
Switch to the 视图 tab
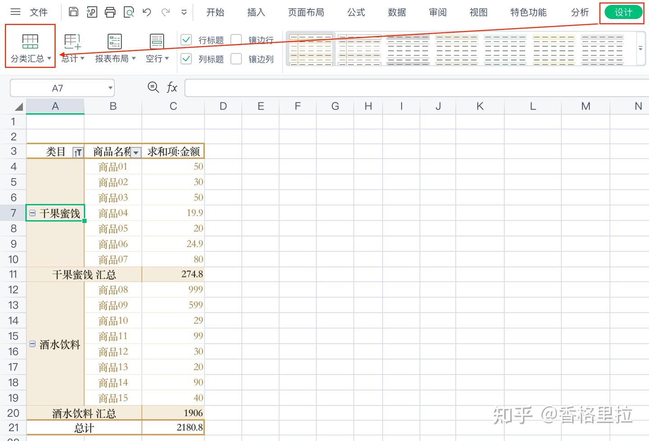click(479, 12)
